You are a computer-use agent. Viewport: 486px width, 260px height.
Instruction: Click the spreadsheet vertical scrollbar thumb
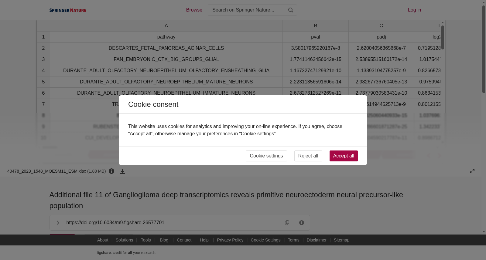[x=443, y=37]
